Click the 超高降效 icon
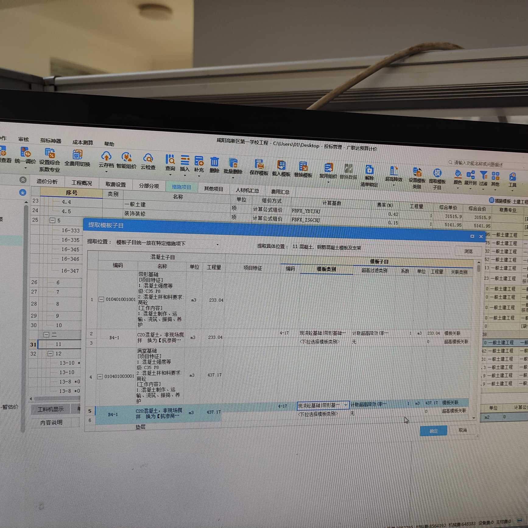528x528 pixels. (x=394, y=171)
